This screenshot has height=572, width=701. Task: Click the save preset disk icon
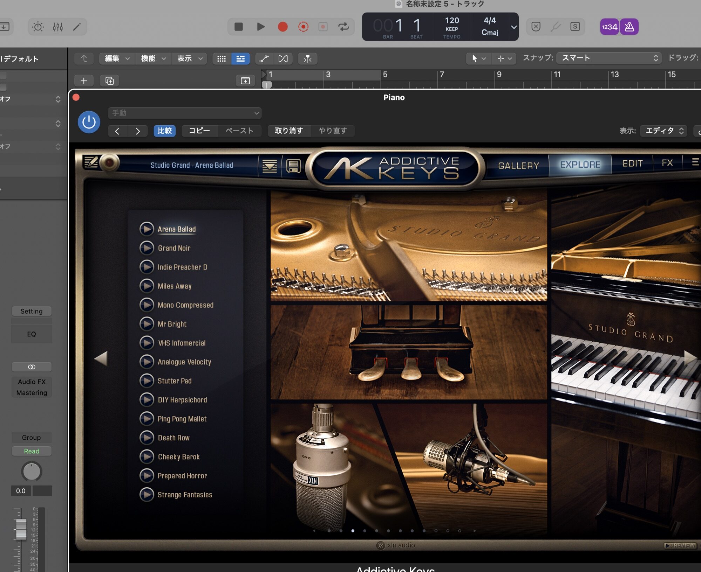click(293, 166)
